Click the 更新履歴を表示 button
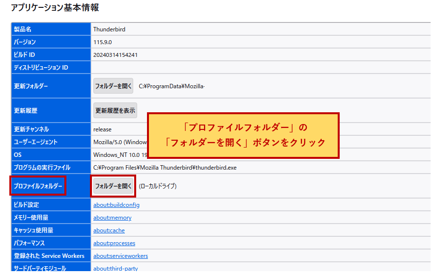The width and height of the screenshot is (437, 277). coord(115,111)
